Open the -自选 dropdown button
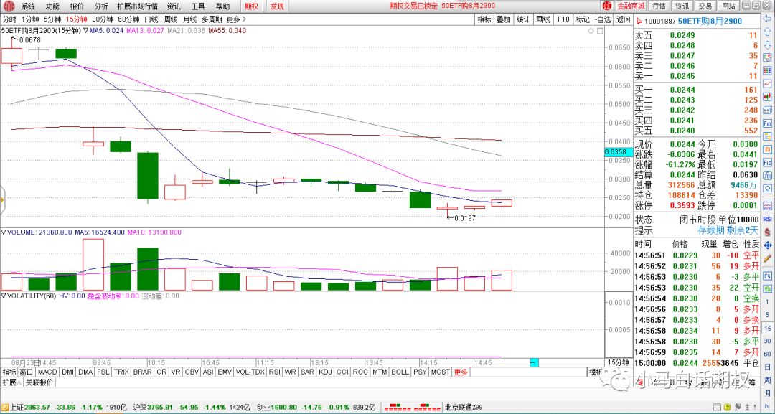Image resolution: width=775 pixels, height=414 pixels. [x=603, y=19]
